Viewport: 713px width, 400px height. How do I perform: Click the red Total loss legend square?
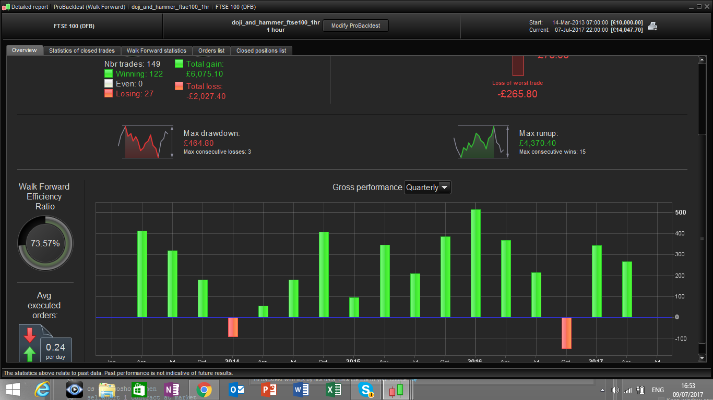pyautogui.click(x=179, y=86)
